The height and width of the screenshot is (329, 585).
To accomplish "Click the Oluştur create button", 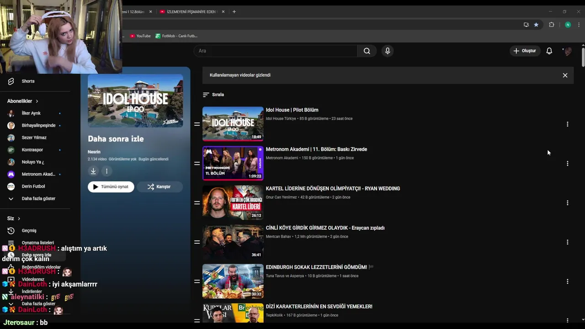I will (525, 51).
